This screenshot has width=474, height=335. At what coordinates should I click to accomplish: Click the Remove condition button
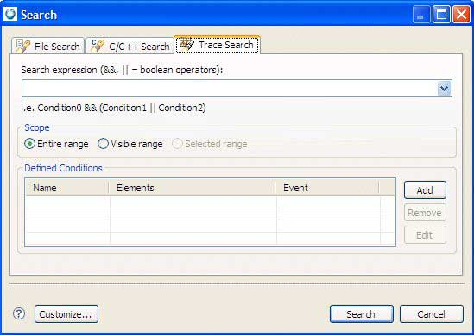tap(425, 213)
